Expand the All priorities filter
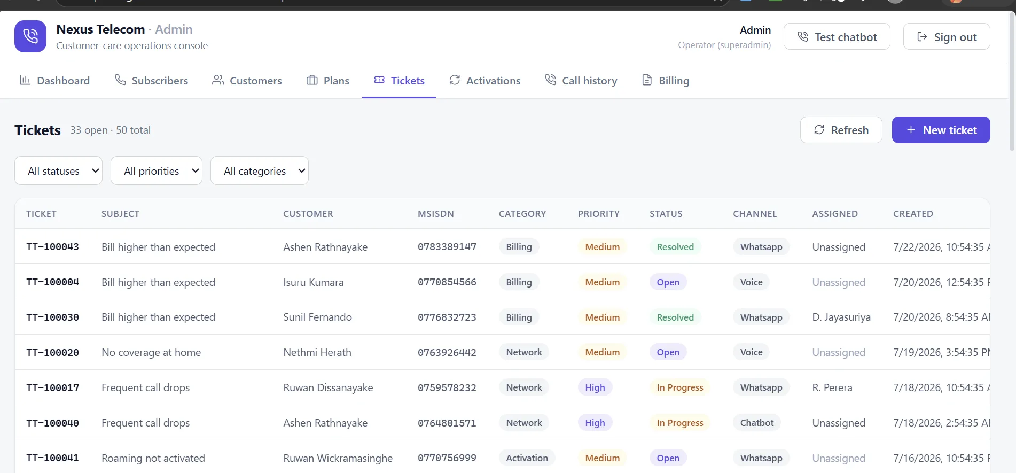The width and height of the screenshot is (1016, 473). coord(157,170)
